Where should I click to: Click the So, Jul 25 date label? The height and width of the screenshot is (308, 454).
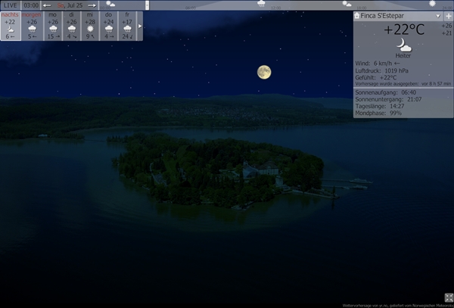pos(70,5)
